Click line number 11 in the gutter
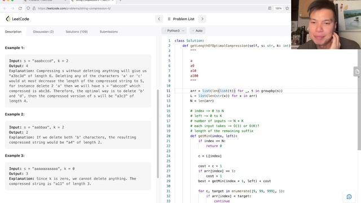The image size is (361, 203). [x=168, y=91]
